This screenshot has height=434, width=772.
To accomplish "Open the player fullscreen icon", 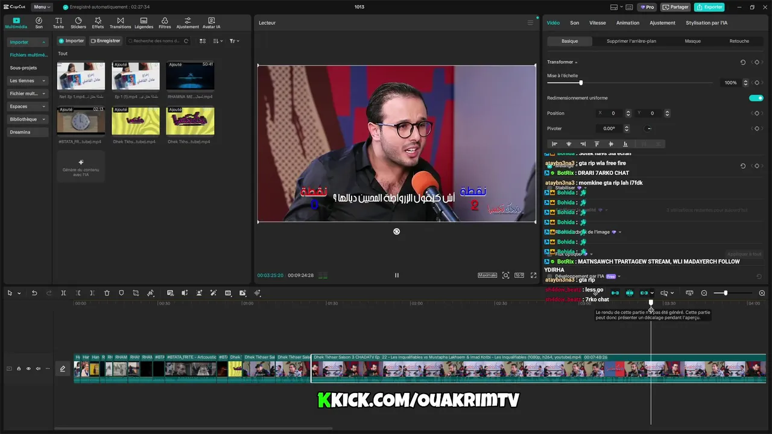I will tap(533, 275).
